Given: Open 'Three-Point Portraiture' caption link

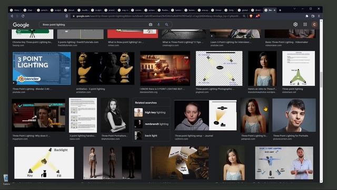Looking at the screenshot, I should click(x=114, y=136).
